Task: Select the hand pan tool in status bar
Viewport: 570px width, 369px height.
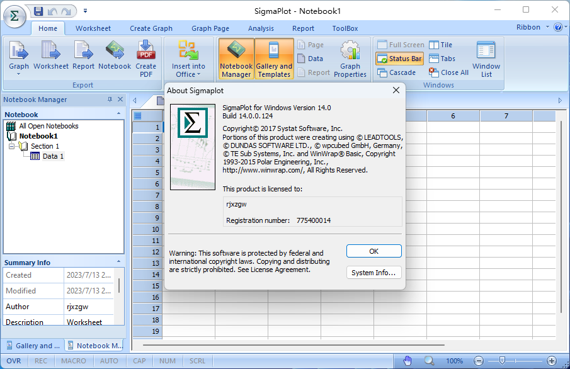Action: point(408,361)
